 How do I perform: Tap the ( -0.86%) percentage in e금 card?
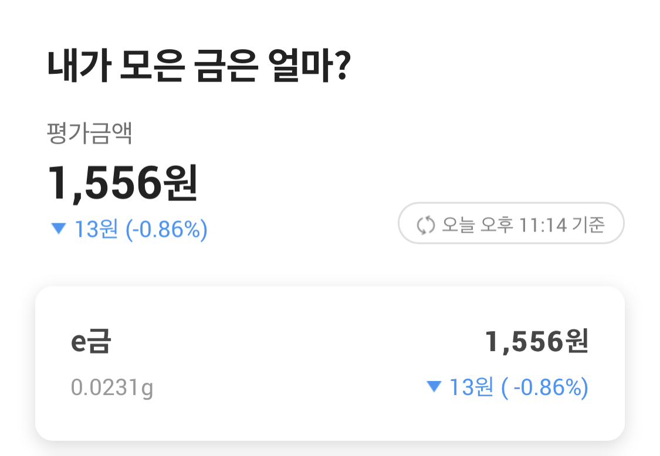pyautogui.click(x=544, y=387)
